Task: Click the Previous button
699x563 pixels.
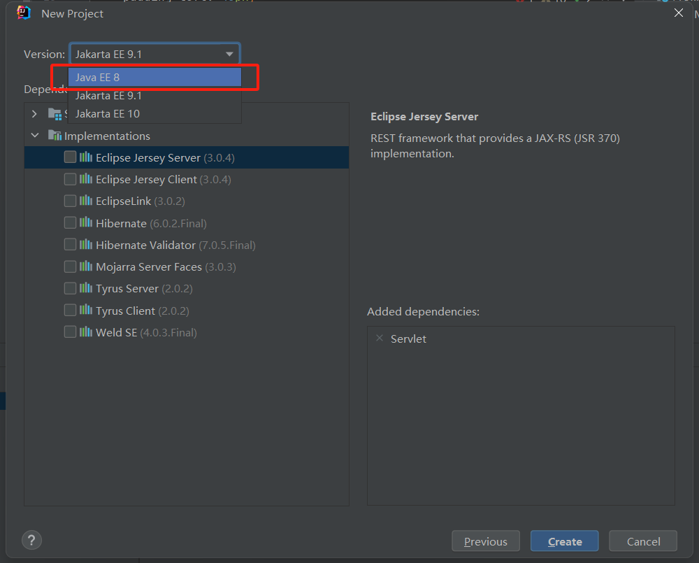Action: (x=486, y=541)
